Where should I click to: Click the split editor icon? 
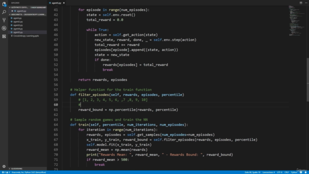click(x=301, y=3)
